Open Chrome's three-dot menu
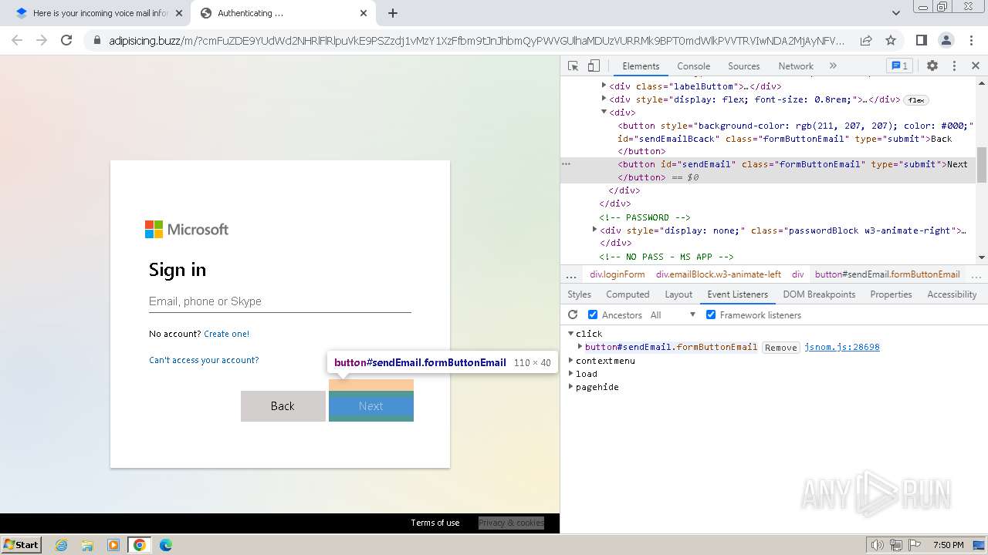The height and width of the screenshot is (555, 988). pos(971,40)
